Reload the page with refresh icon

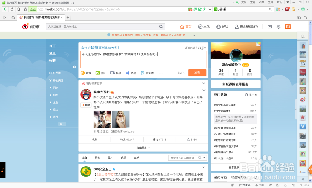click(12, 9)
